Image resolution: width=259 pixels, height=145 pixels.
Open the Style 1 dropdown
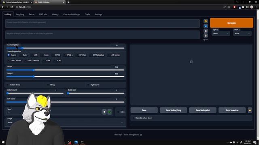[221, 33]
